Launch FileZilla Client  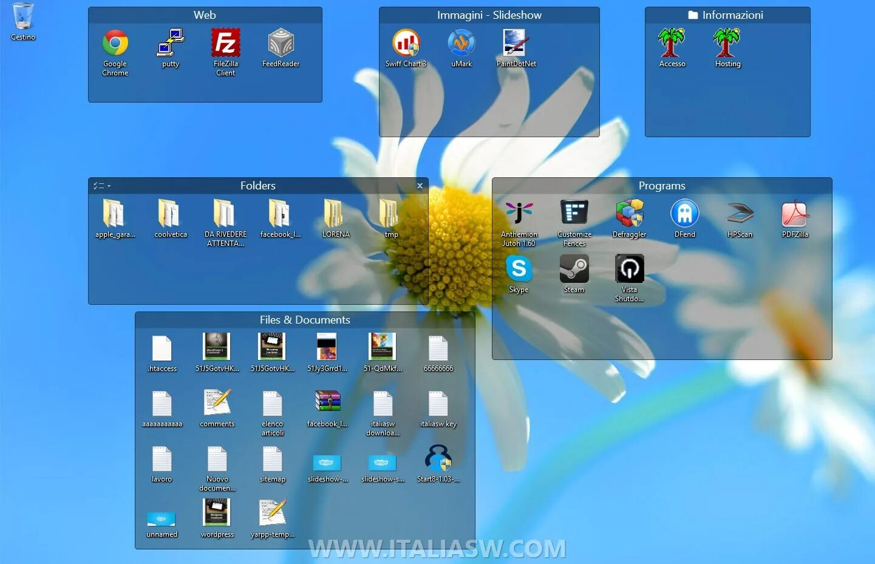pos(226,52)
